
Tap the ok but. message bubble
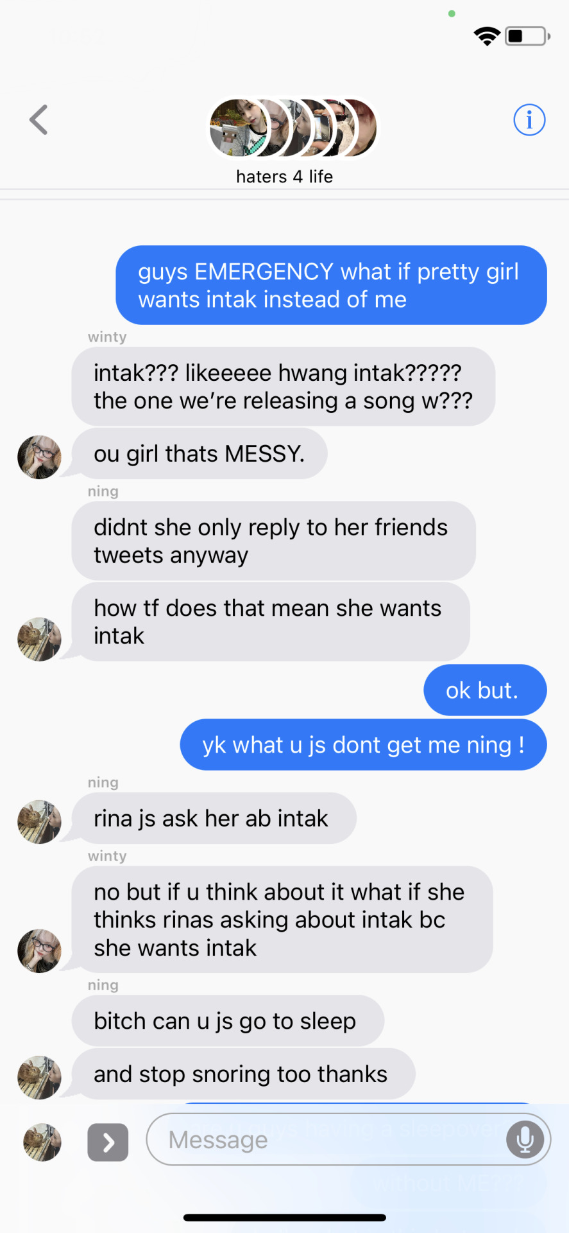(485, 690)
